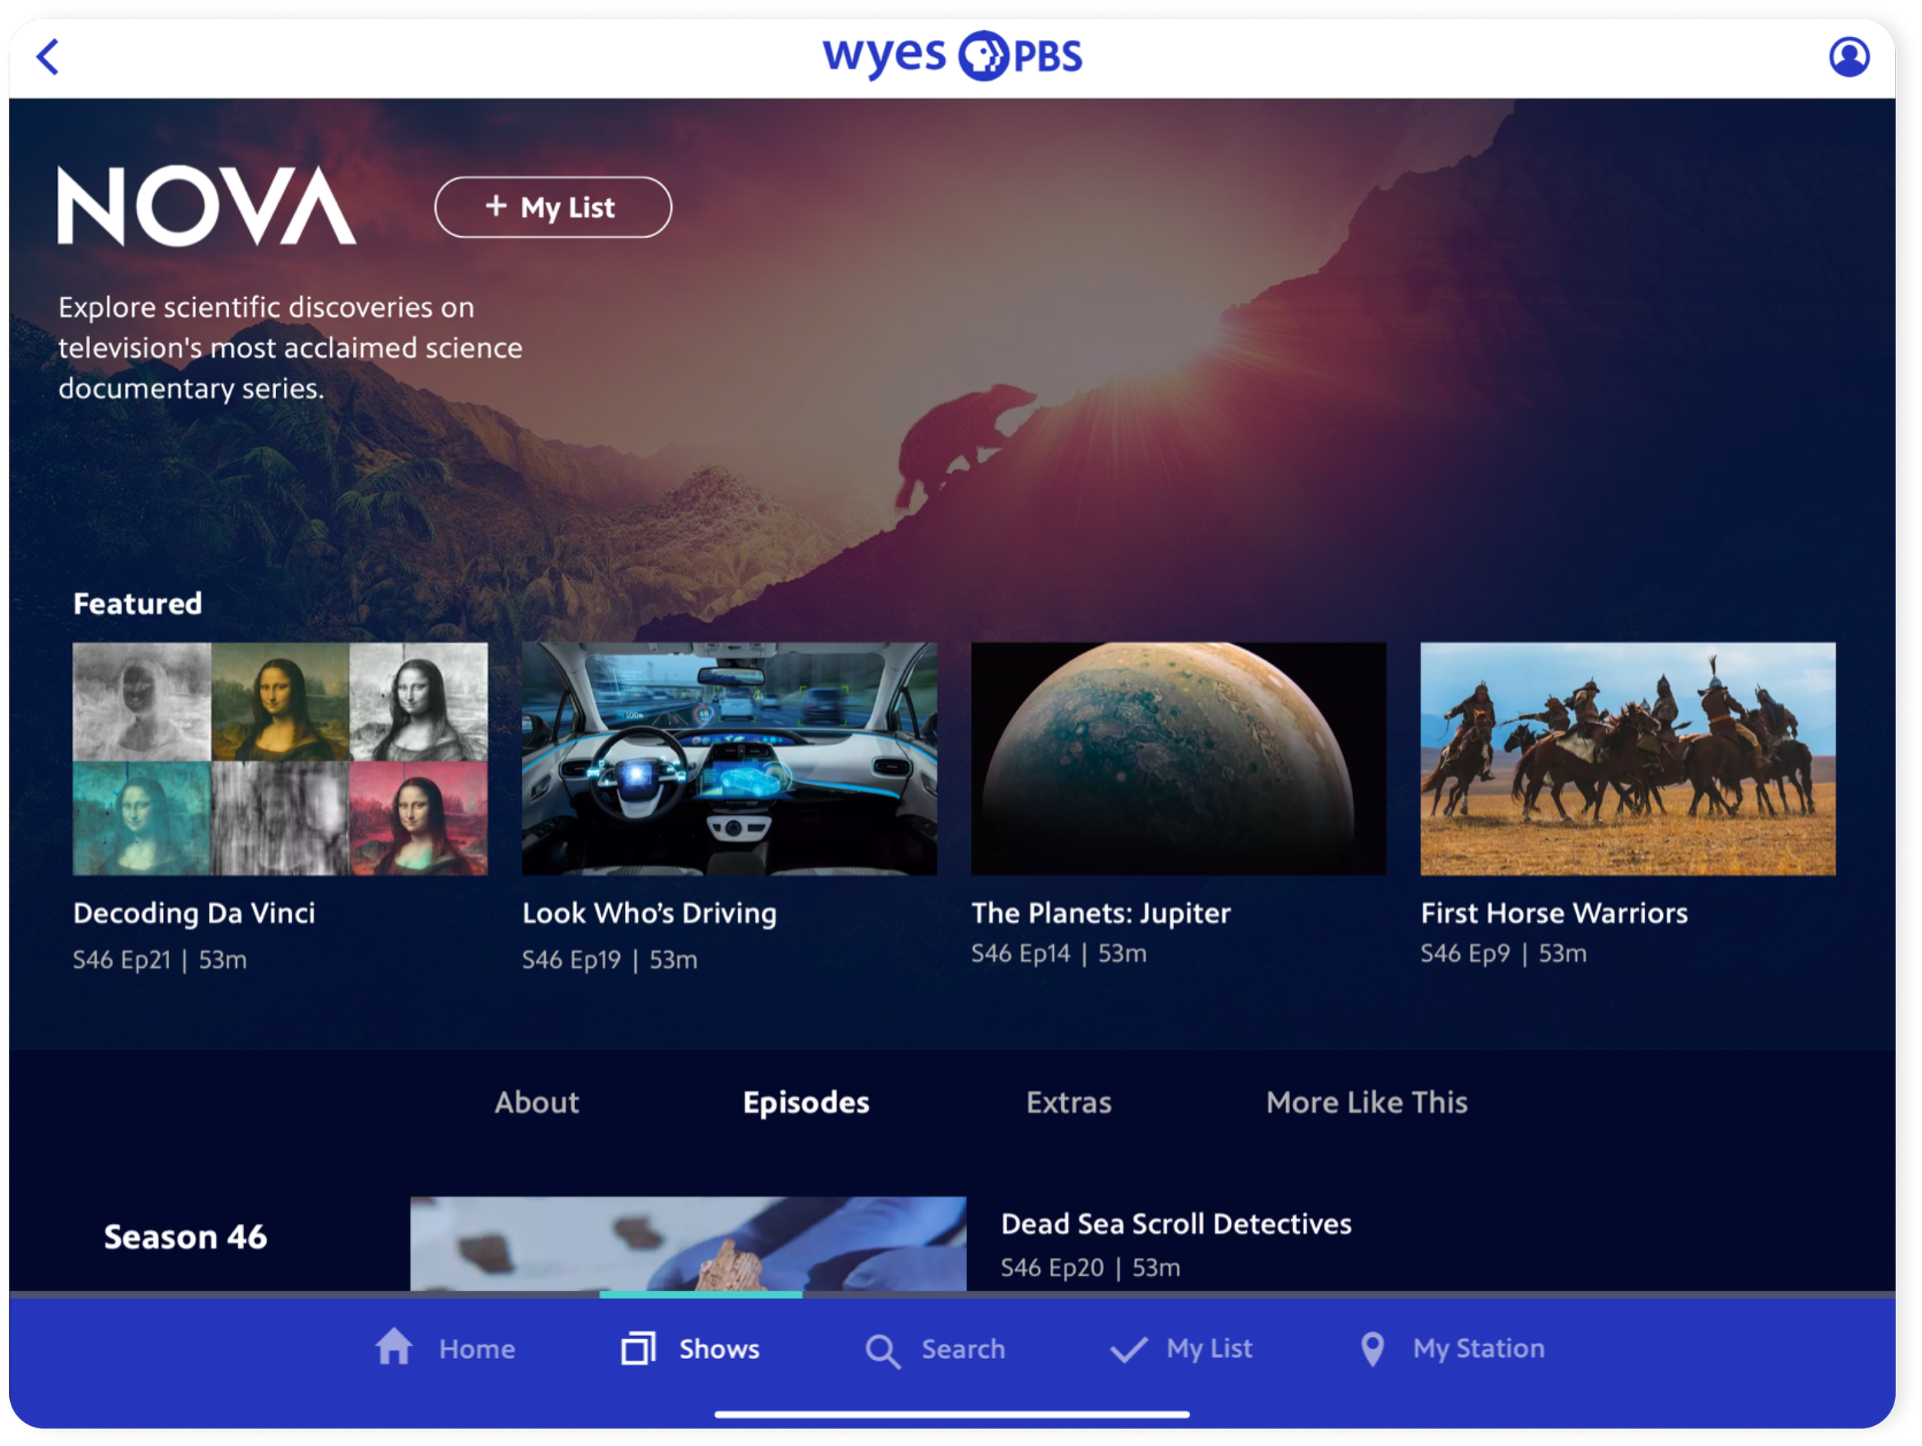Tap the back arrow icon

[48, 58]
